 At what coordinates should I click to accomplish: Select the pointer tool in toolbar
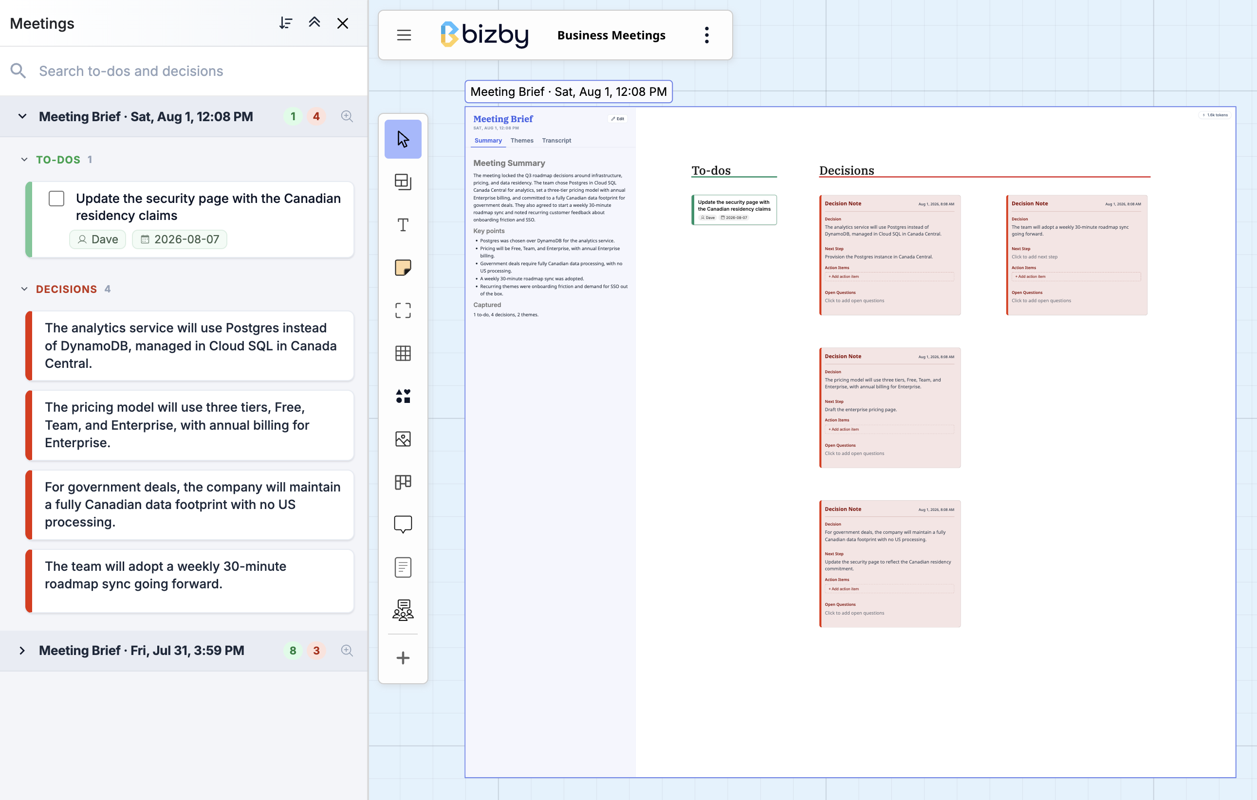coord(403,139)
